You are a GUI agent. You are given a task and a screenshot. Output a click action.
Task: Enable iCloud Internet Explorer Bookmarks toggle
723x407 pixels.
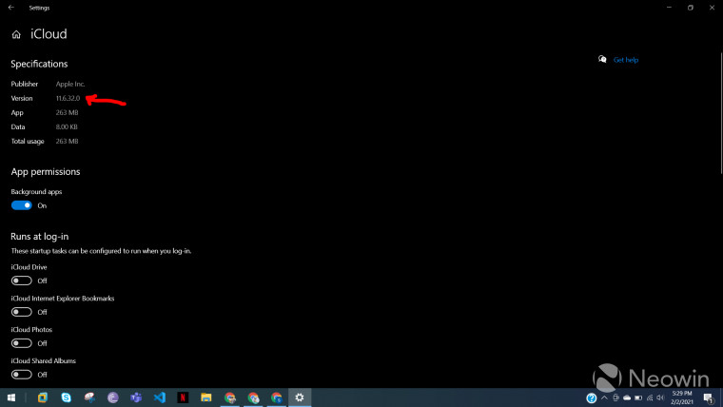point(21,312)
